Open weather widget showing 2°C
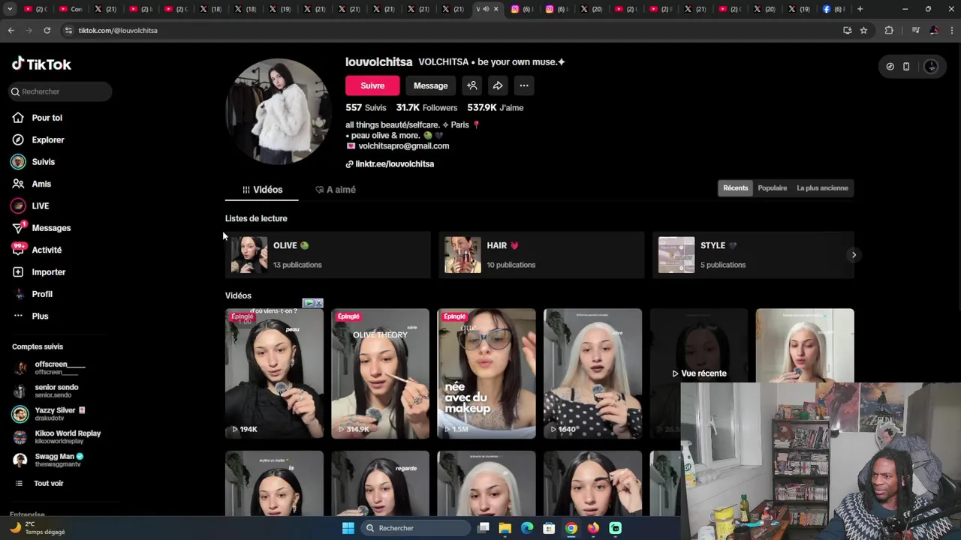The image size is (961, 540). tap(38, 528)
